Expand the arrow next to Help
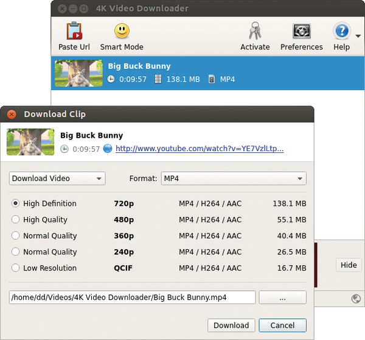 [x=358, y=36]
